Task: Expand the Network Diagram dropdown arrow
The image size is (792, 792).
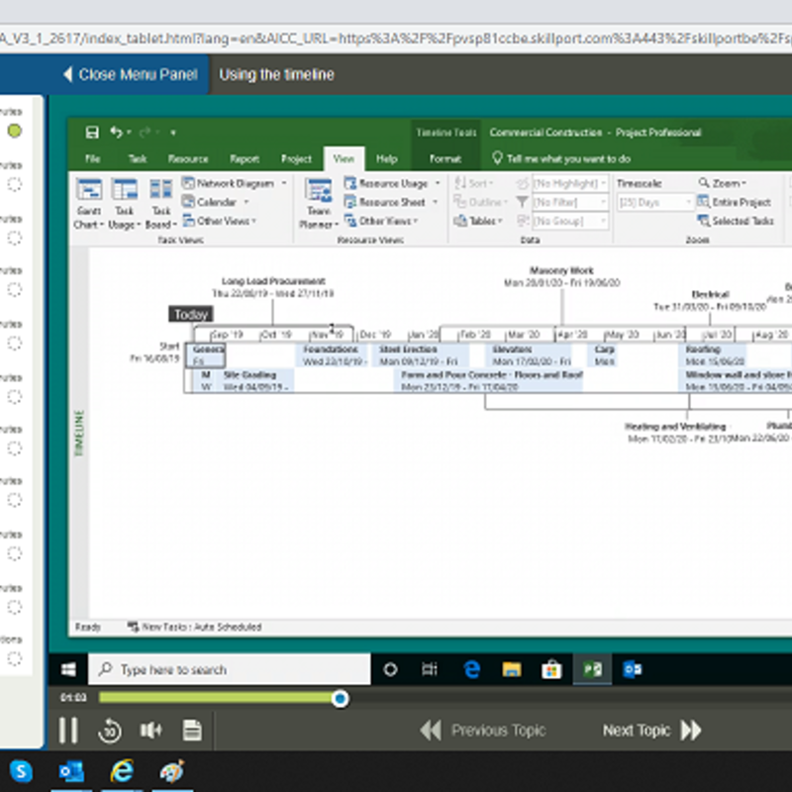Action: tap(284, 183)
